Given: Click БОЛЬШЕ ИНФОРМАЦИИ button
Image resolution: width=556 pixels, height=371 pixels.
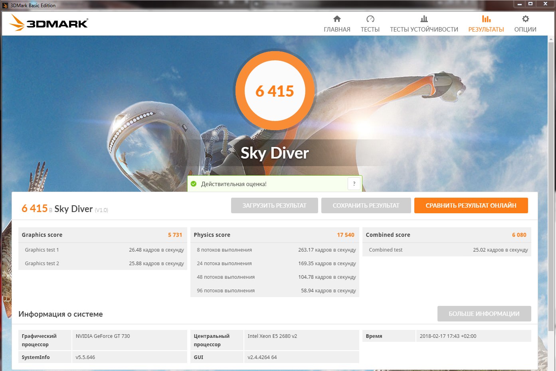Looking at the screenshot, I should click(x=484, y=313).
